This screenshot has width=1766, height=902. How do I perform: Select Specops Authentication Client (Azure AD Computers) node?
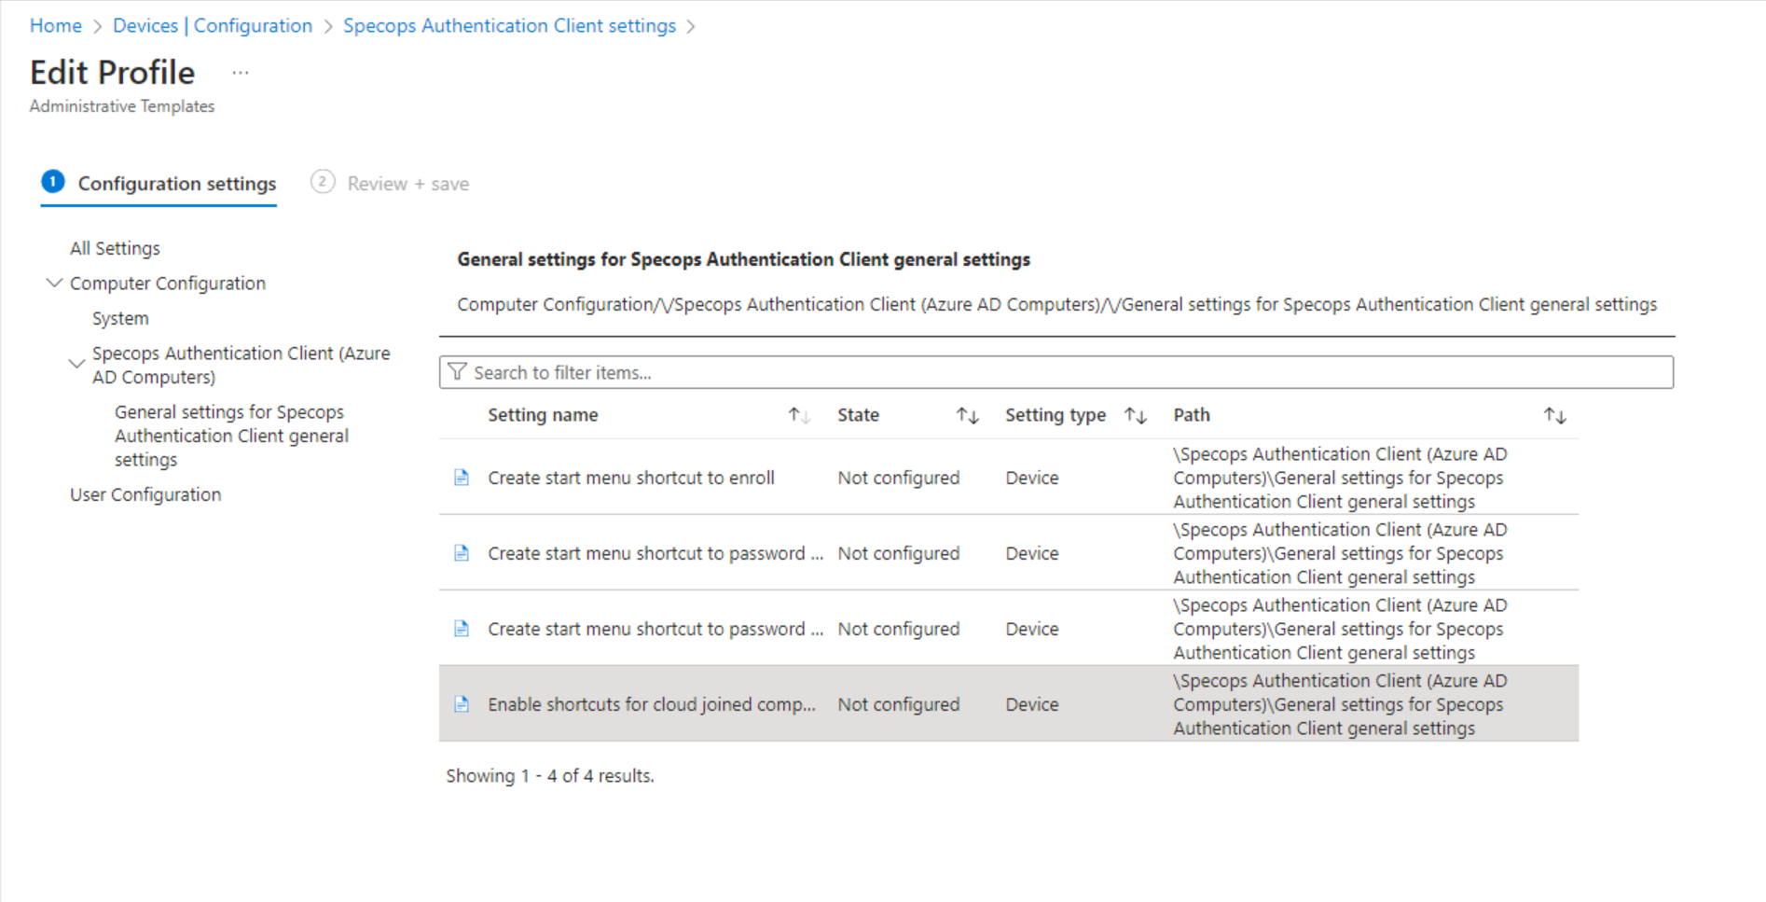241,365
